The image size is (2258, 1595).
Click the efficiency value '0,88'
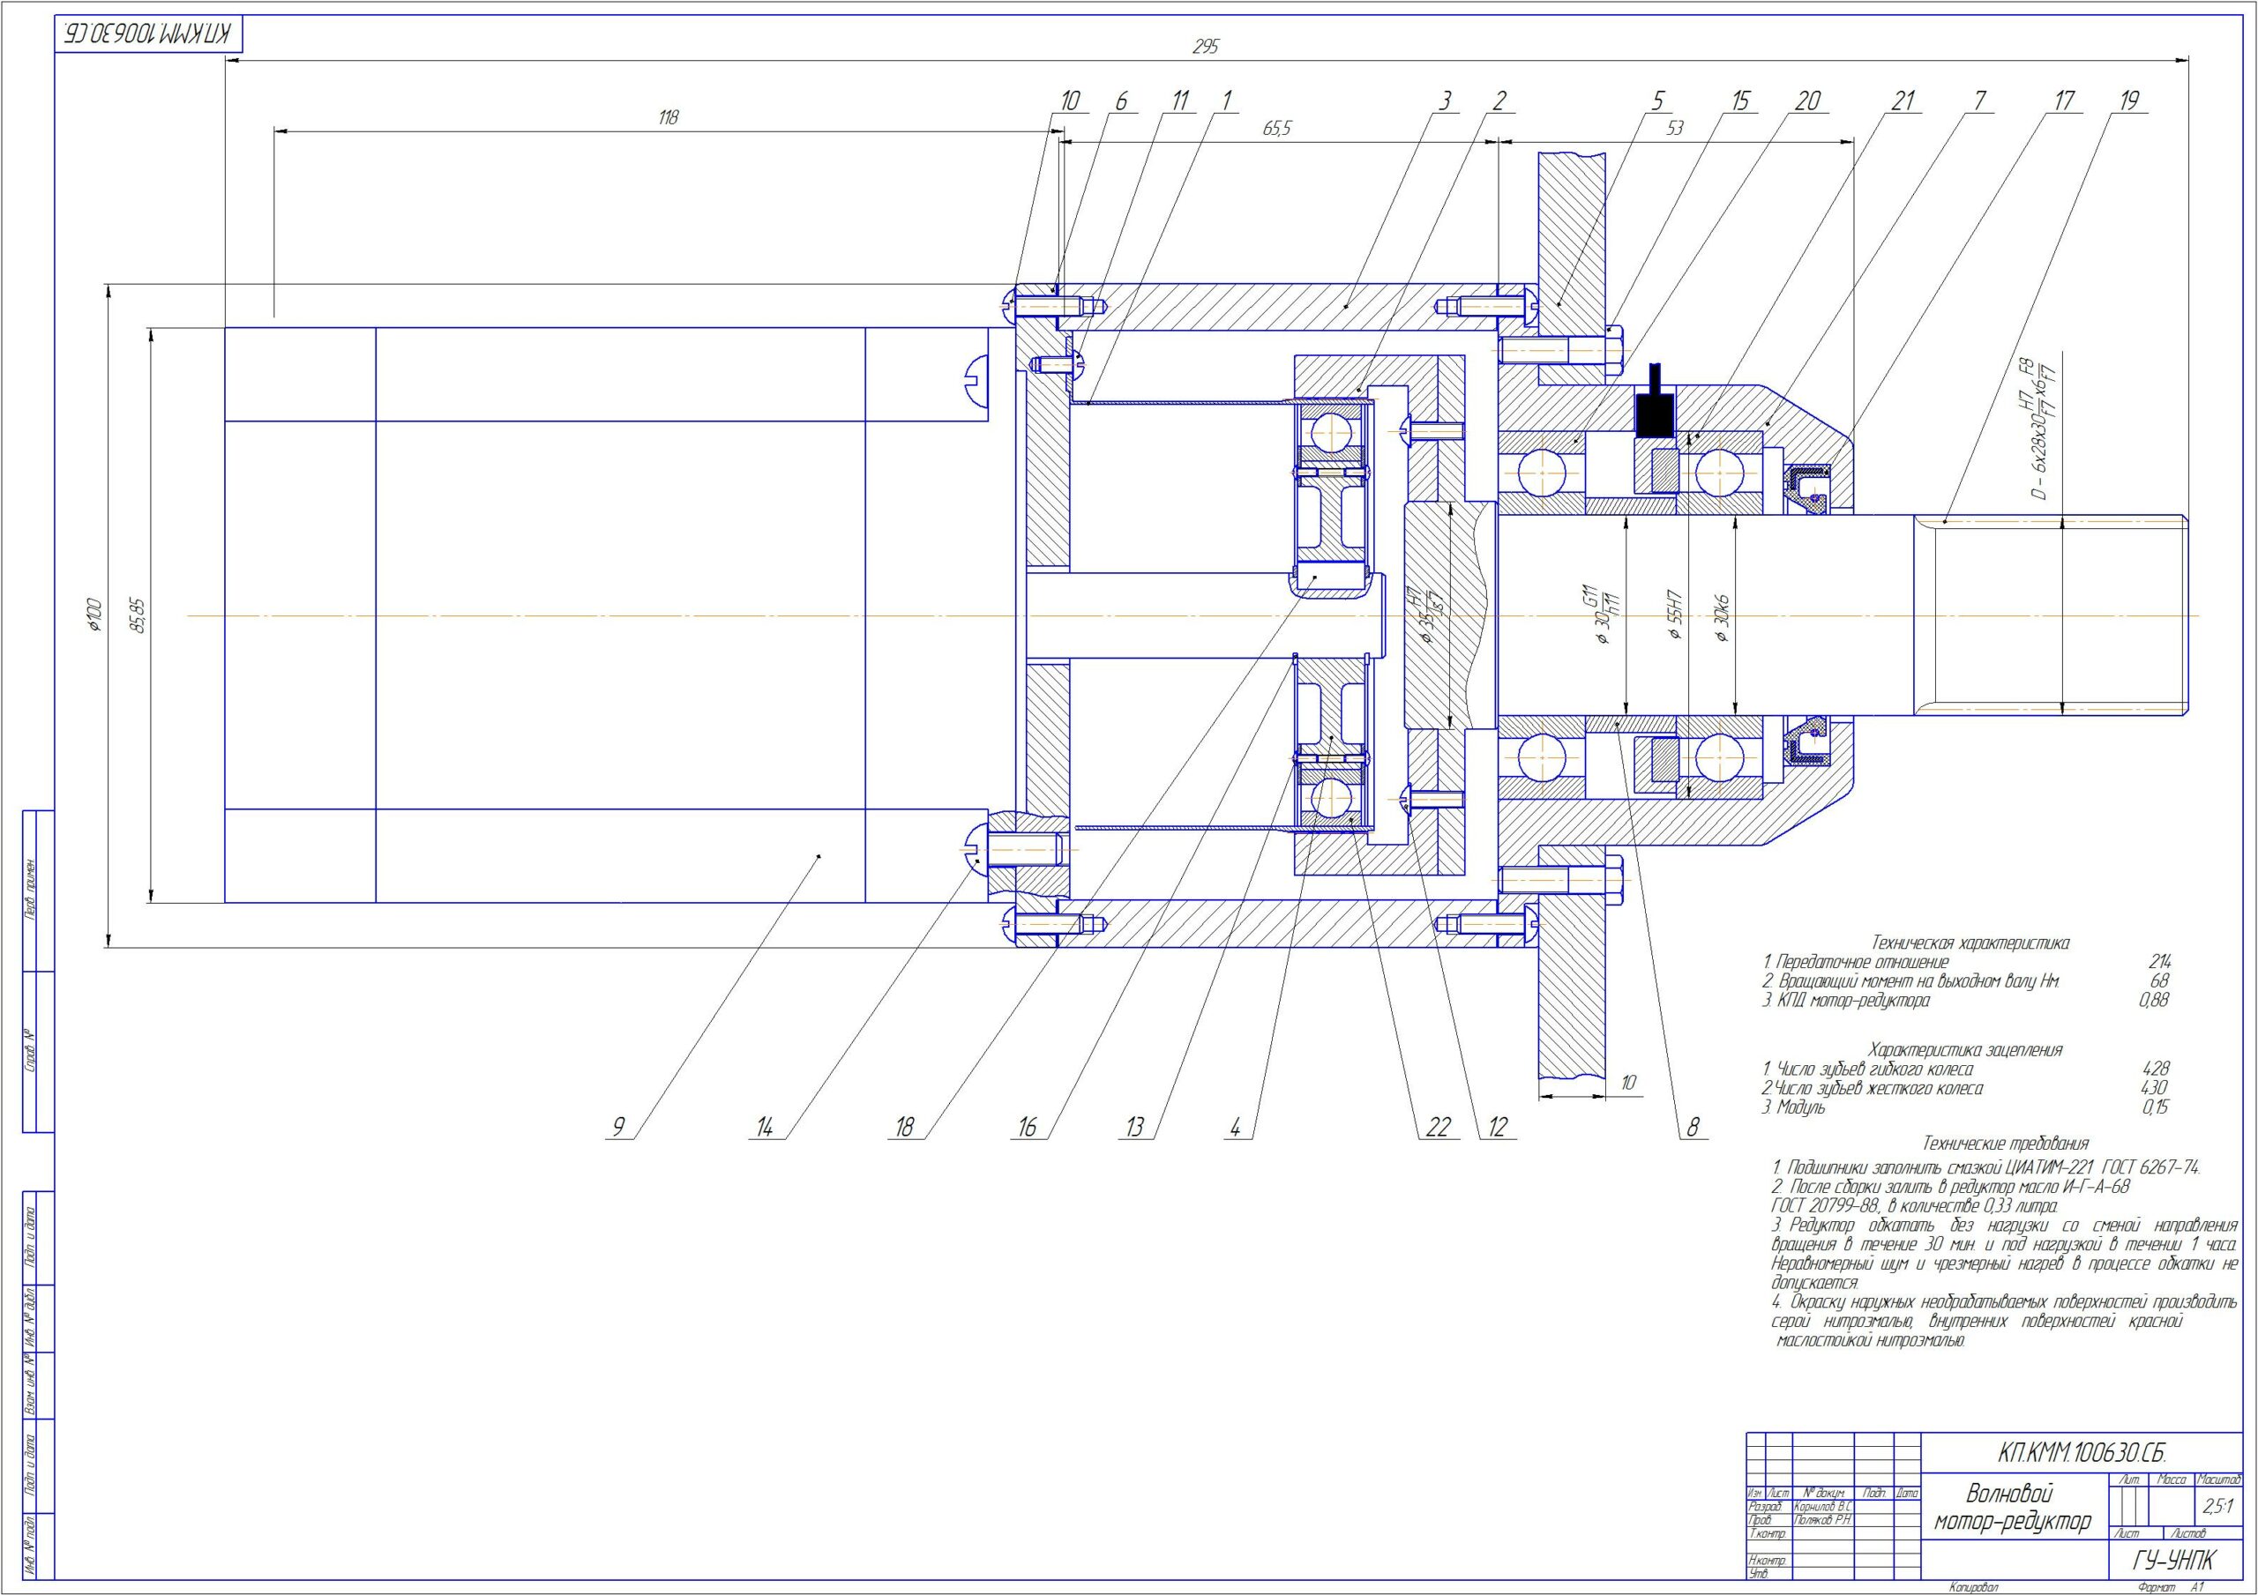pos(2154,1001)
